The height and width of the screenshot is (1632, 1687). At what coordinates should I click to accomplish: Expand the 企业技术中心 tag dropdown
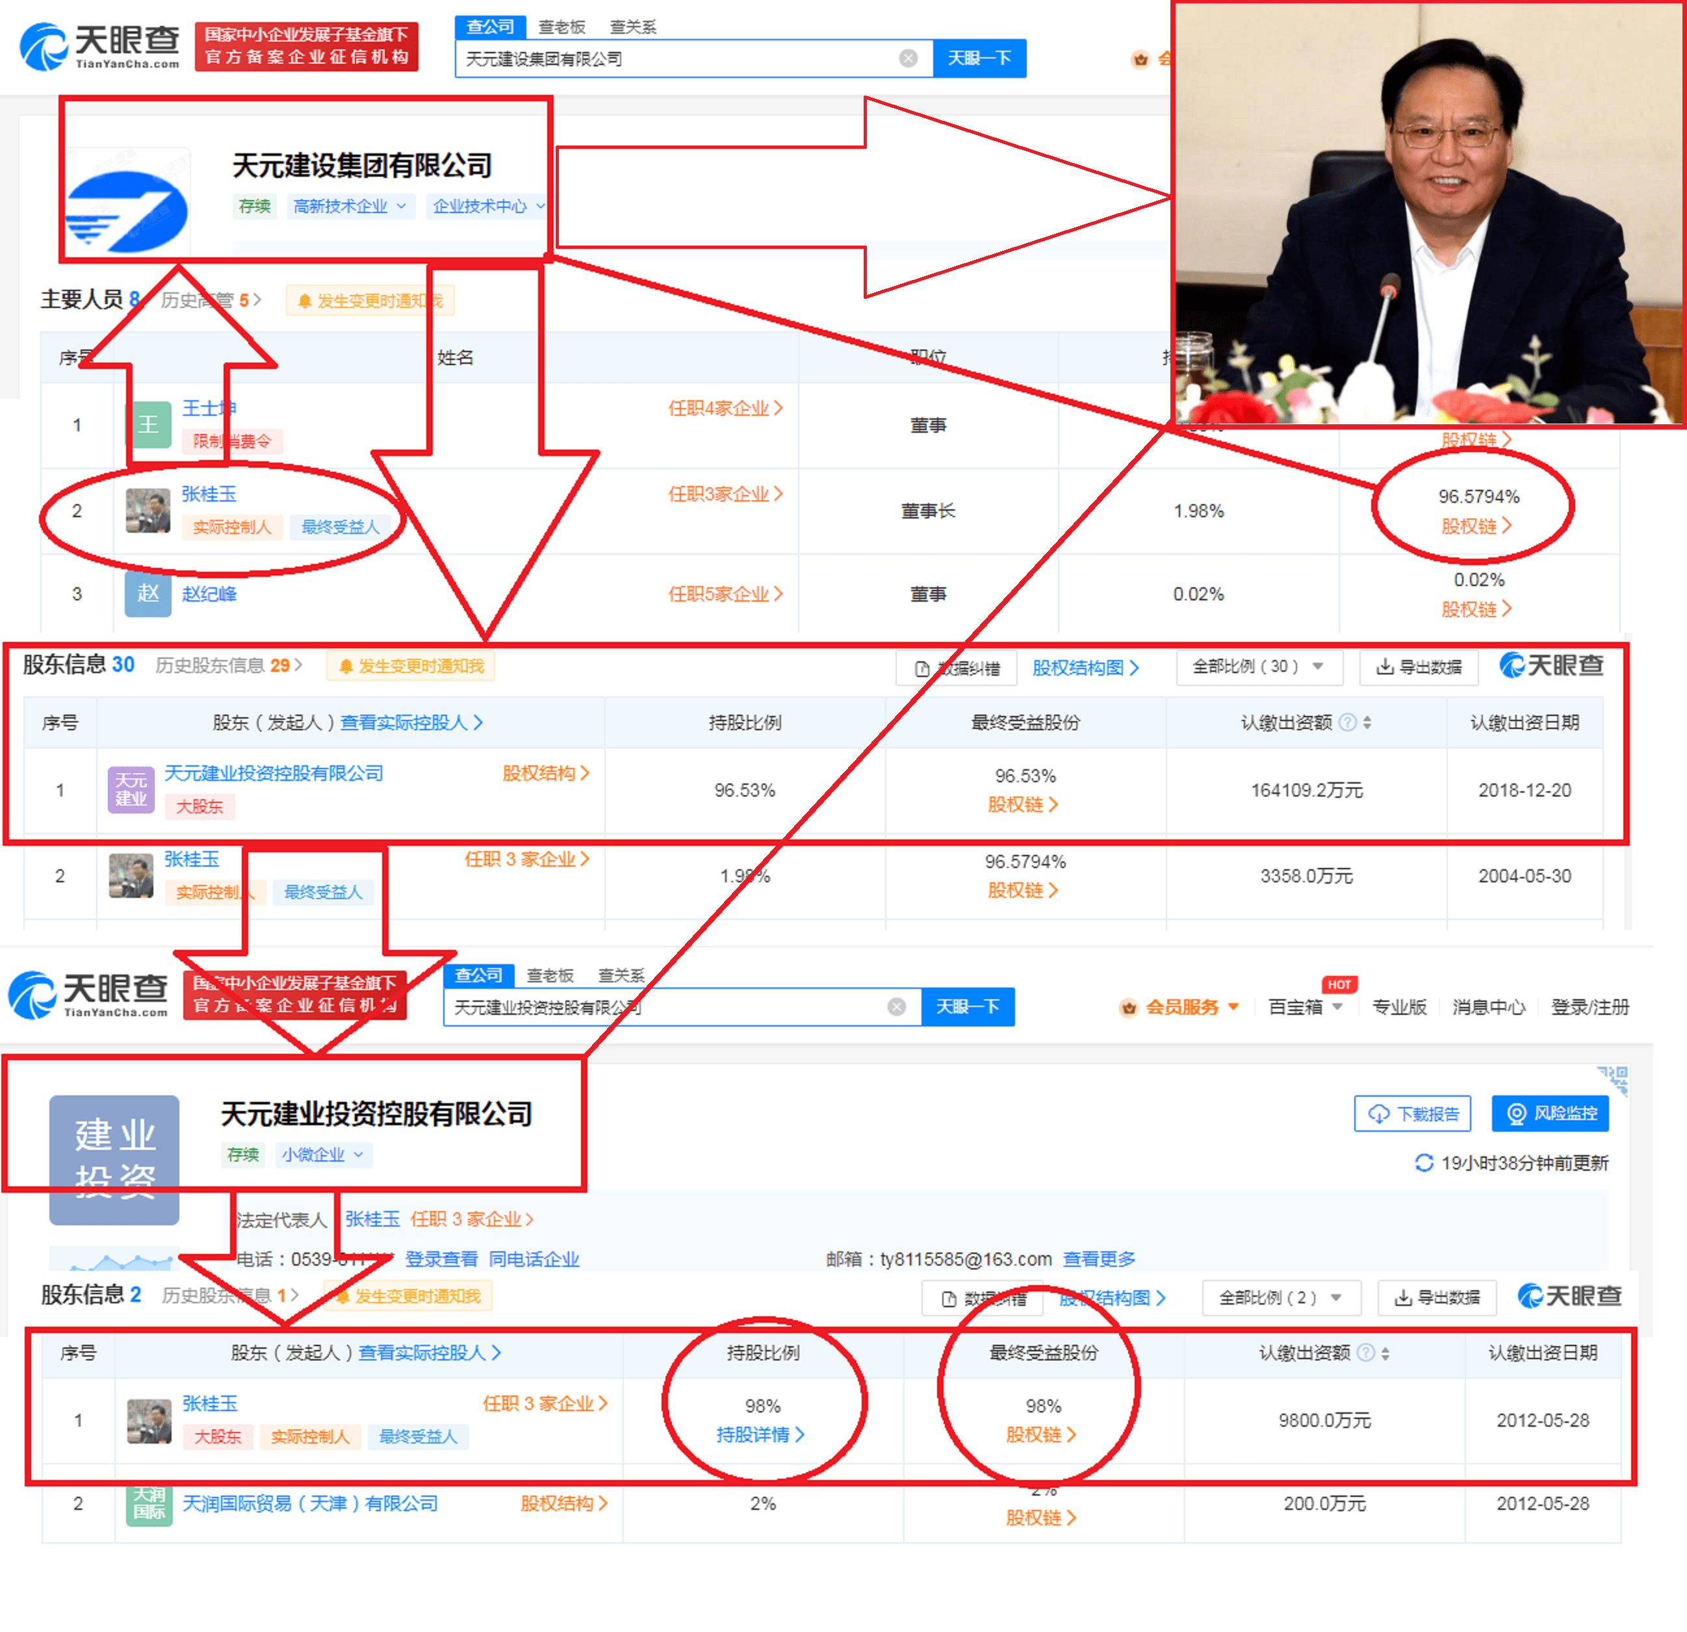489,205
